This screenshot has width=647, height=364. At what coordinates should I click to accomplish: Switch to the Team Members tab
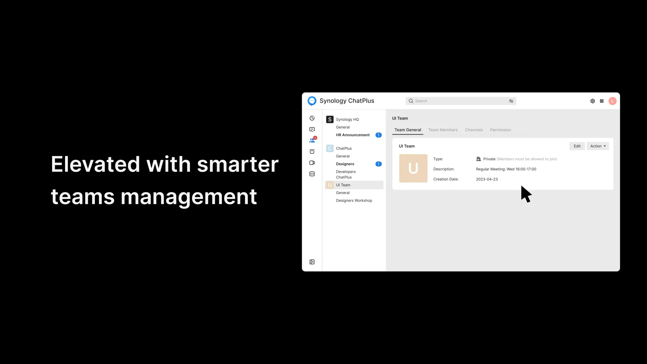[x=443, y=130]
